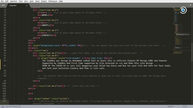Go to next tab arrow
Image resolution: width=193 pixels, height=108 pixels.
pos(4,5)
